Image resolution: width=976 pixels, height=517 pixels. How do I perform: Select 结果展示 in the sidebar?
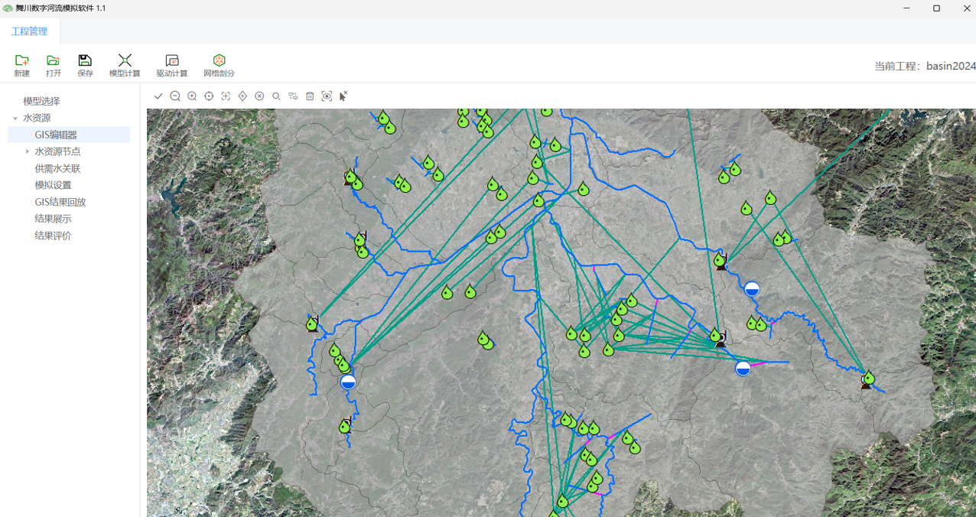pyautogui.click(x=53, y=219)
